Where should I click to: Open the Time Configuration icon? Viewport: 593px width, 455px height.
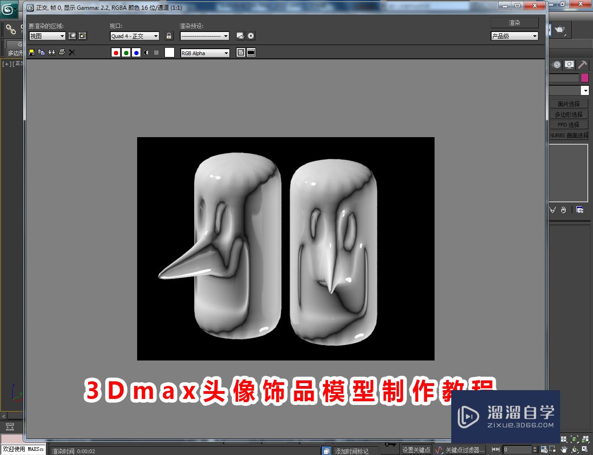click(544, 449)
